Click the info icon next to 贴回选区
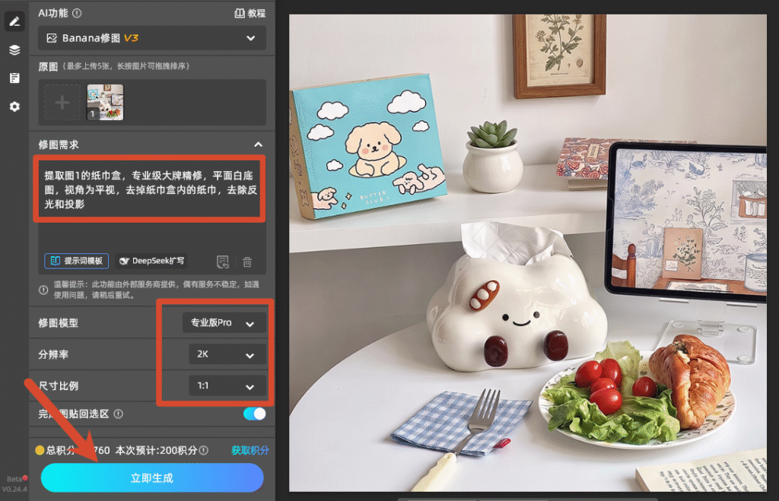Viewport: 779px width, 501px height. click(x=118, y=414)
